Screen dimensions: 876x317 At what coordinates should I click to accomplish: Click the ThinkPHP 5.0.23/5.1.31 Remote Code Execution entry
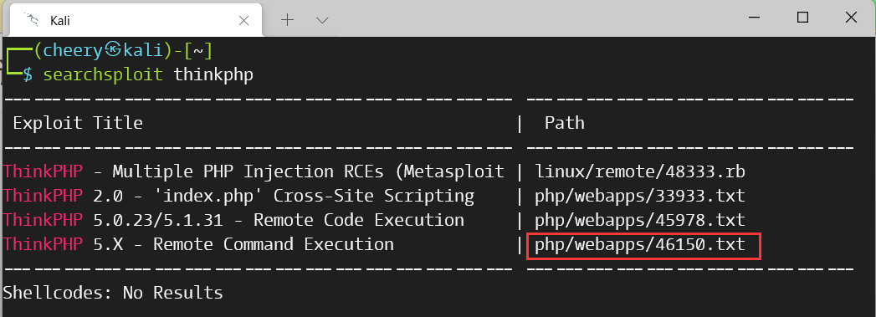(x=233, y=220)
